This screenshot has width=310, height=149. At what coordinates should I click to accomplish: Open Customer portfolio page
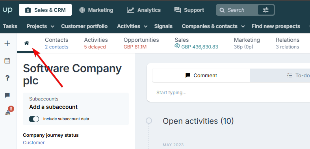(84, 26)
